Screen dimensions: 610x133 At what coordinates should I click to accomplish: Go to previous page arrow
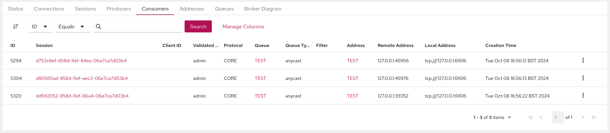pyautogui.click(x=541, y=117)
